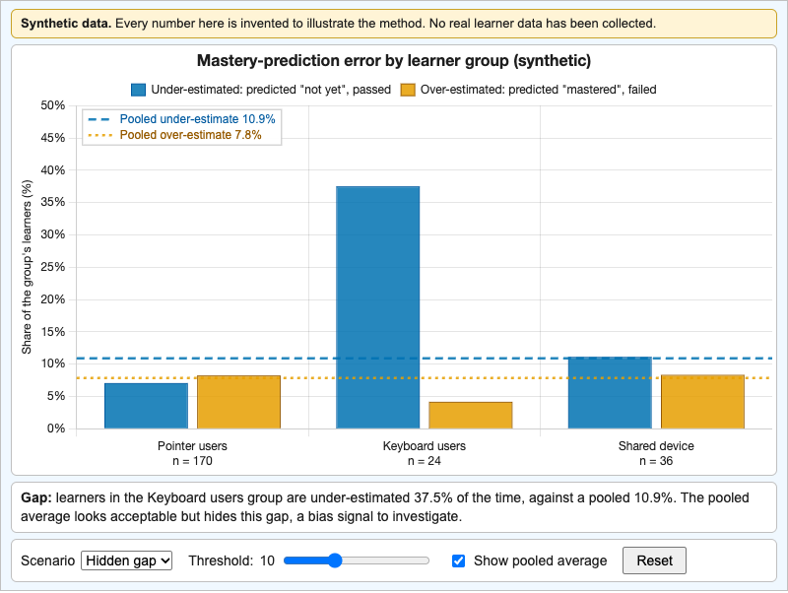Click the 'Pointer users' axis label

click(192, 446)
